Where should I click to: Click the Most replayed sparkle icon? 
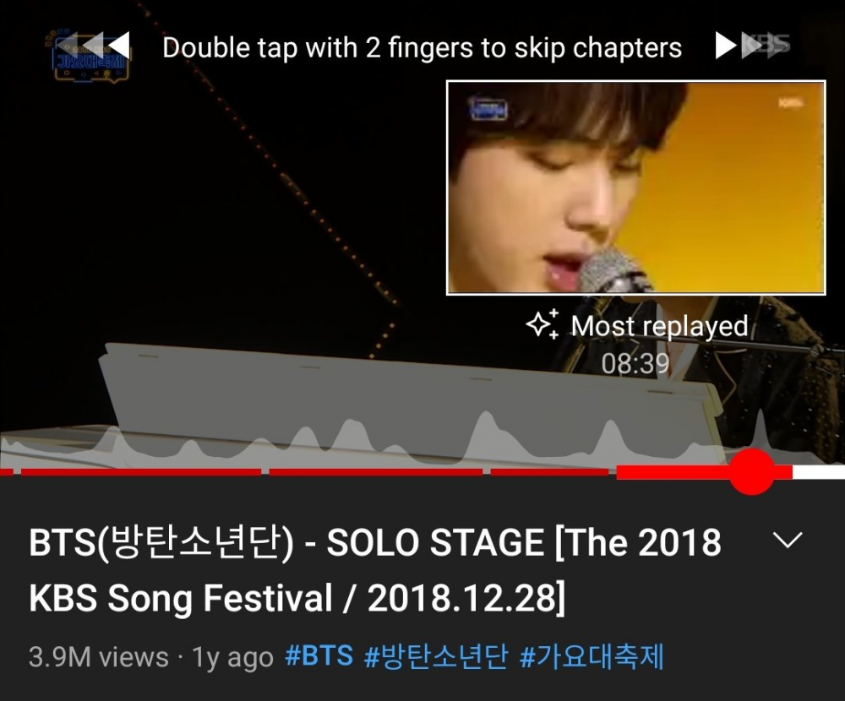[x=542, y=325]
